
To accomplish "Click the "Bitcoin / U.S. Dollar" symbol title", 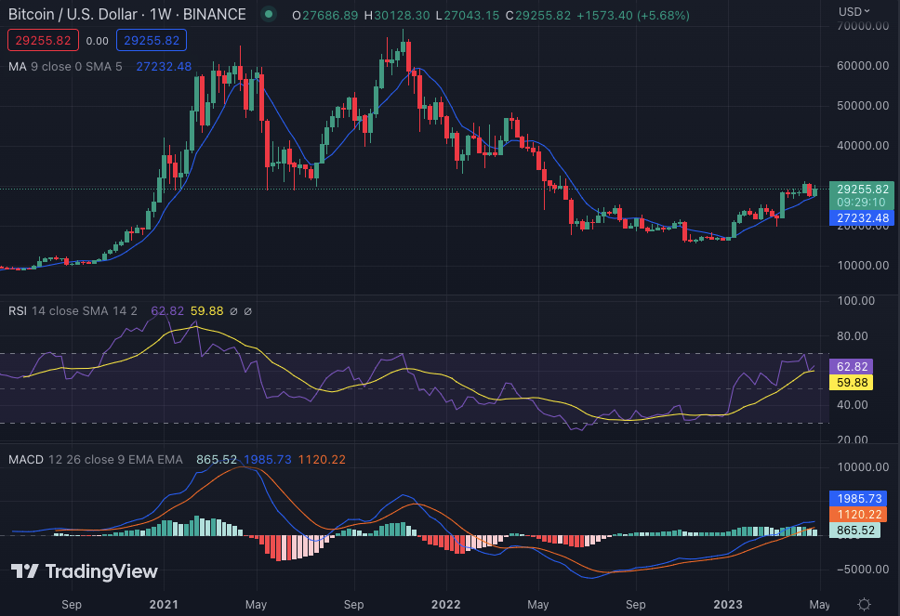I will pyautogui.click(x=73, y=14).
